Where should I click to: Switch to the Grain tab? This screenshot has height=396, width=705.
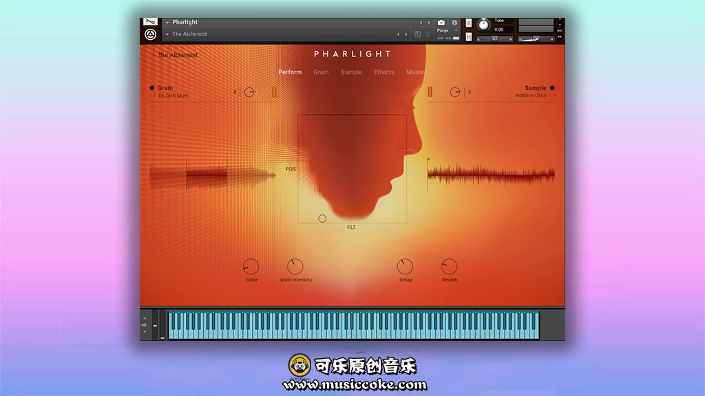(x=321, y=72)
